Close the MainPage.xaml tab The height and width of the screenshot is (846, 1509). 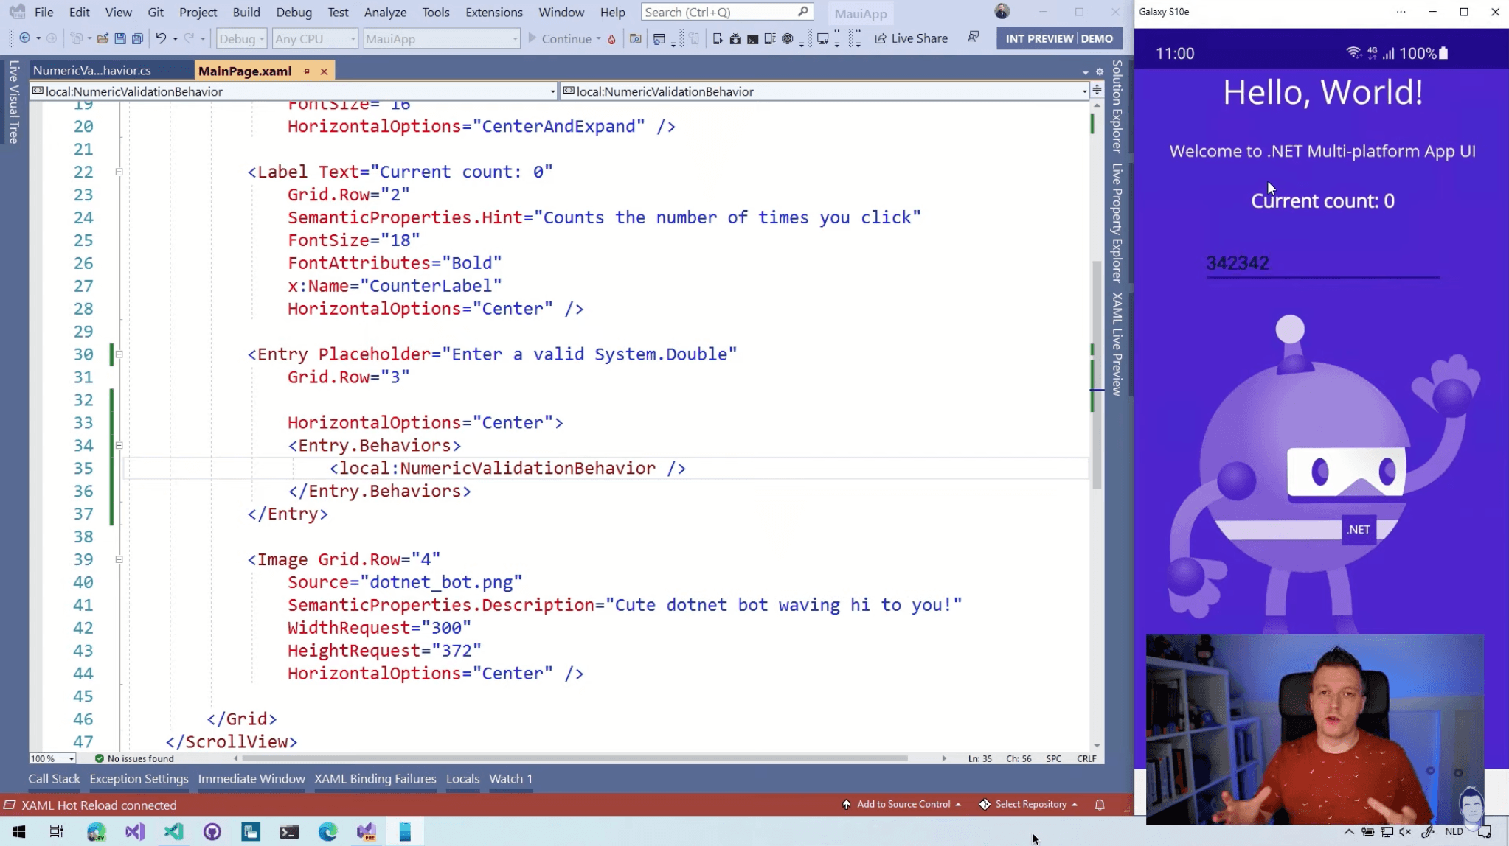coord(324,71)
